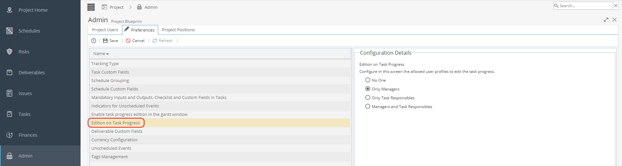This screenshot has height=166, width=622.
Task: Click the Risks shield icon
Action: tap(9, 52)
